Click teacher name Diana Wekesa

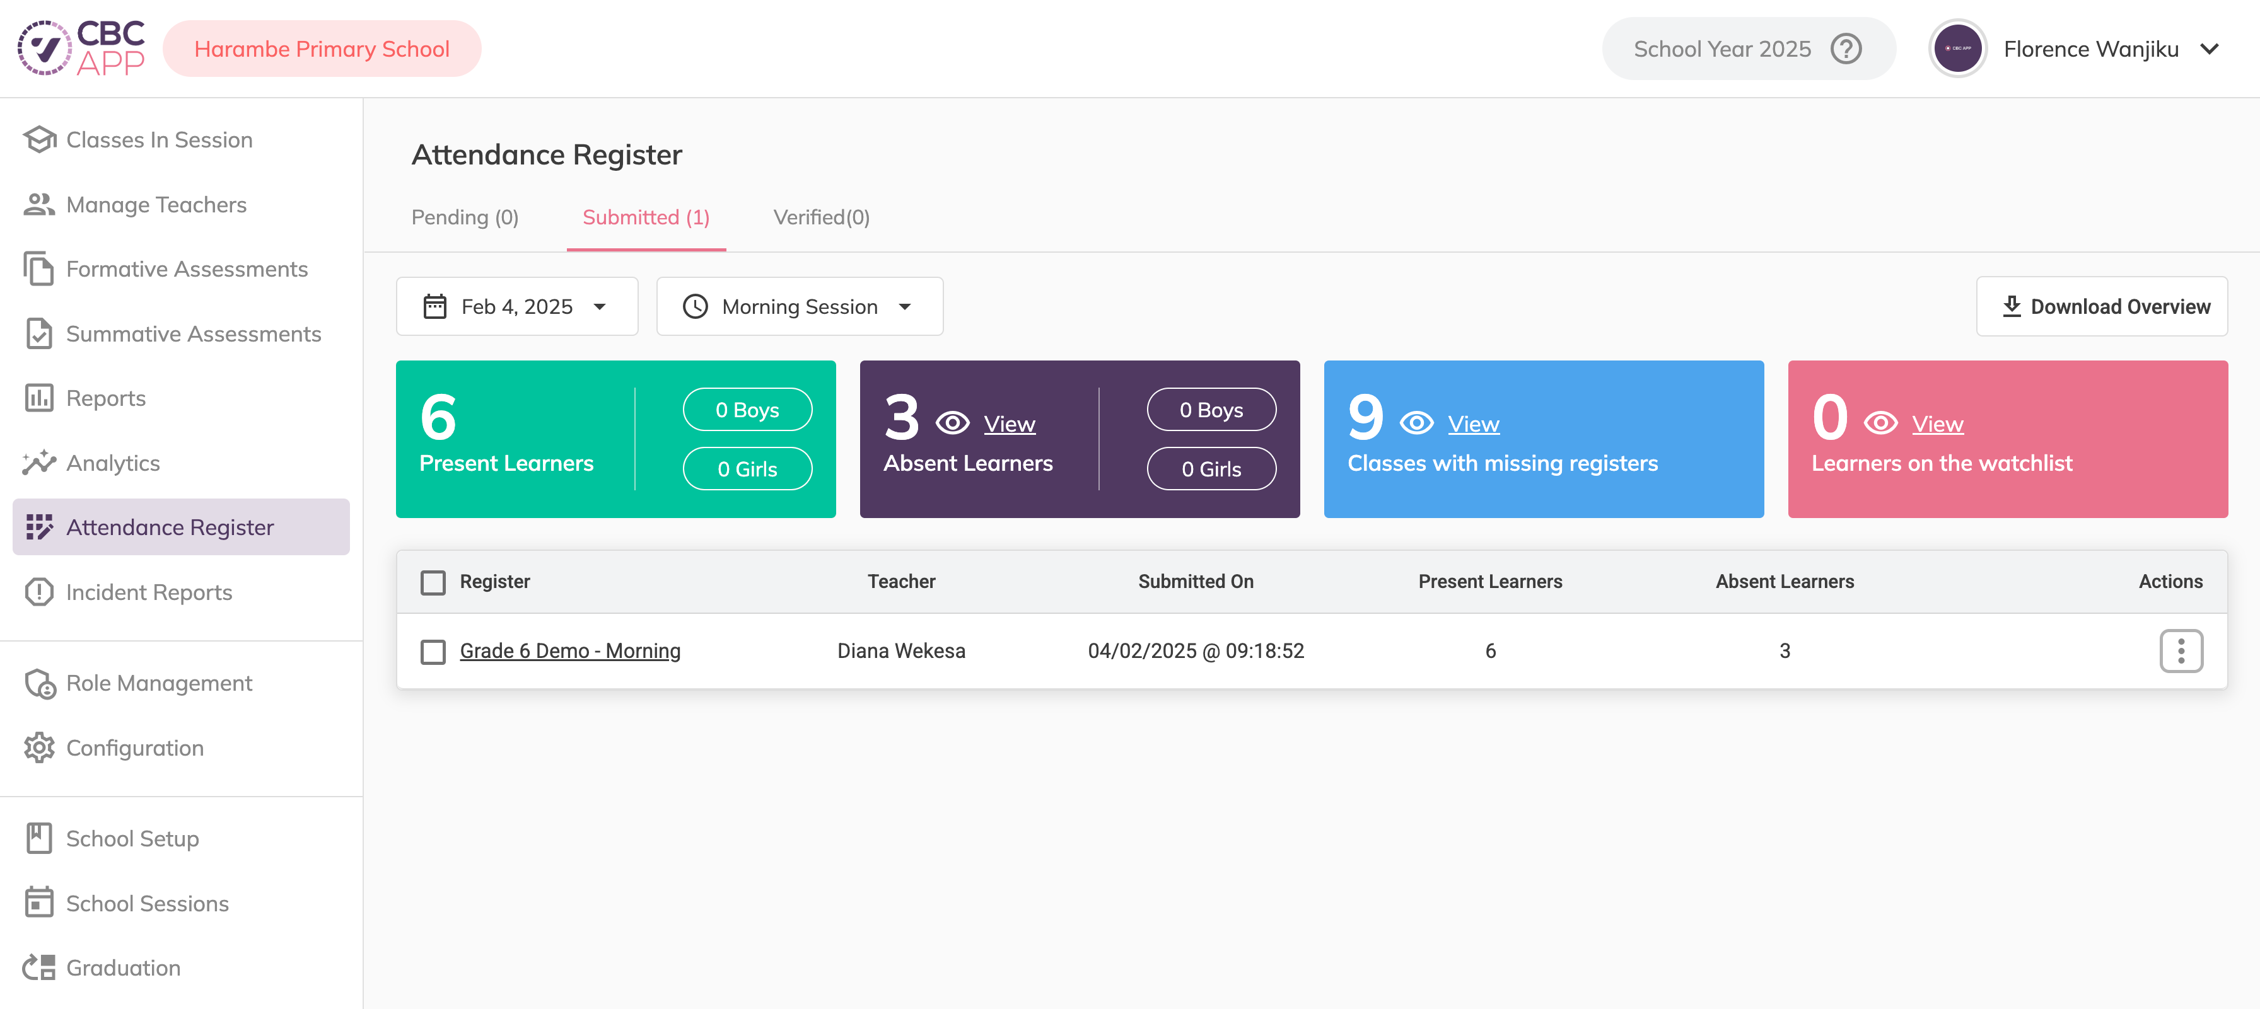901,650
